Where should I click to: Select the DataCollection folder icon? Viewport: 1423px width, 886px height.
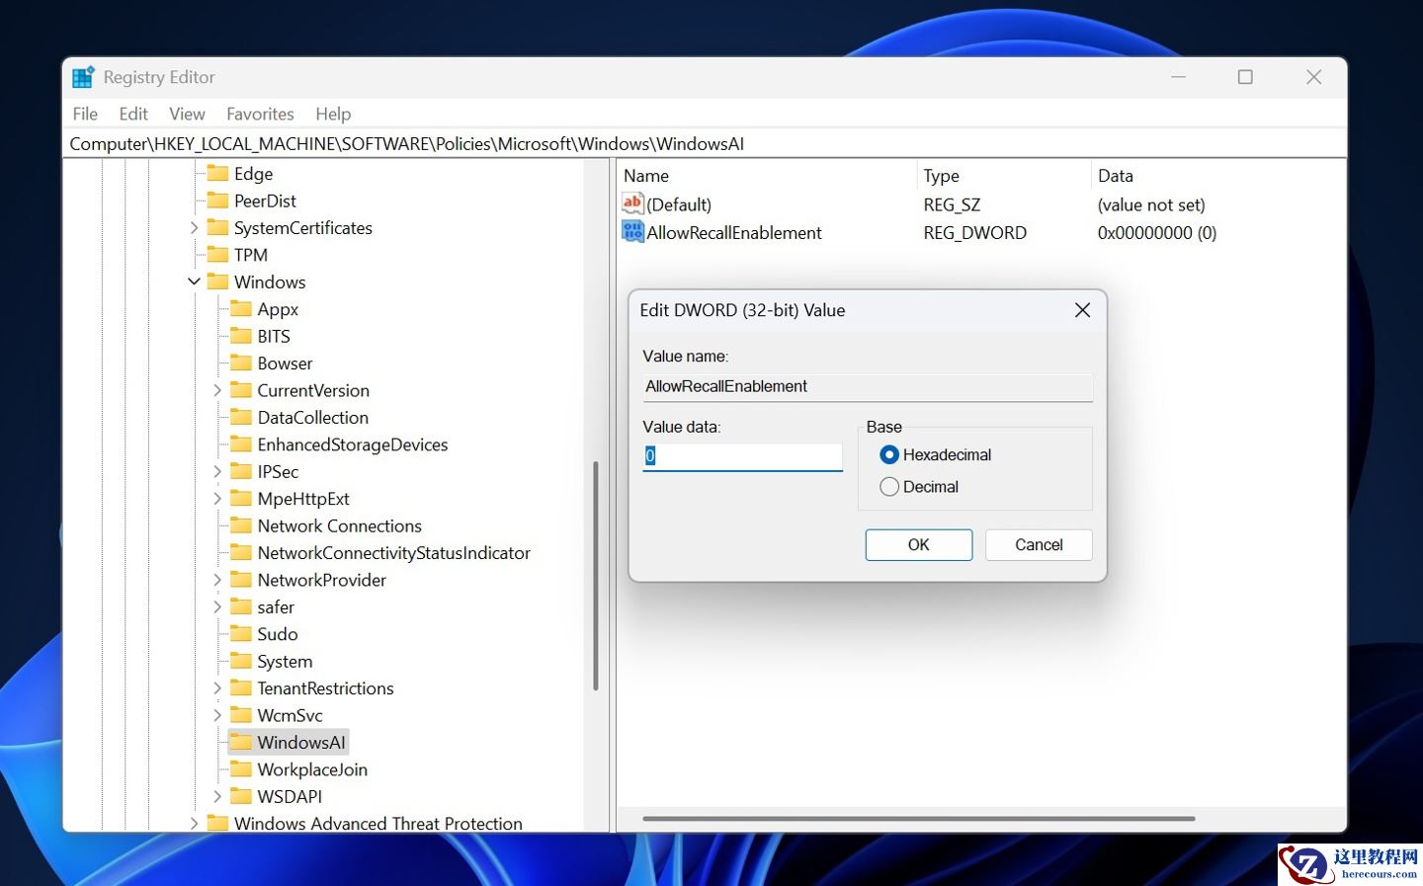coord(240,417)
